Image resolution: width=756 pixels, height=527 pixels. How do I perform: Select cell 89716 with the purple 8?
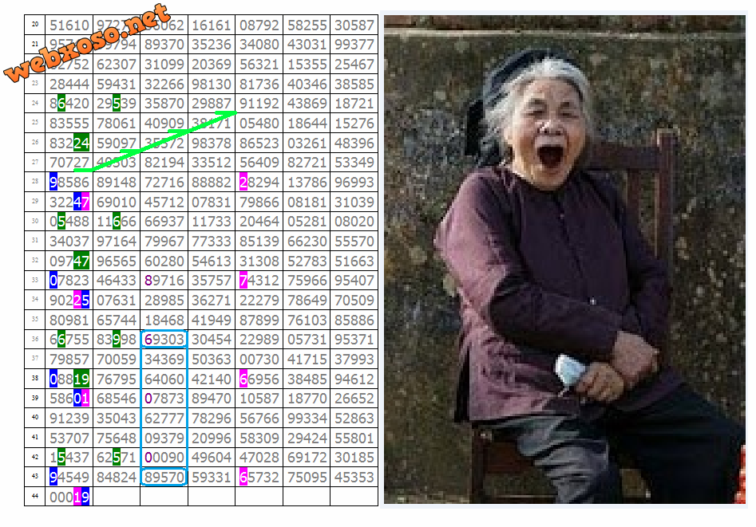coord(164,281)
